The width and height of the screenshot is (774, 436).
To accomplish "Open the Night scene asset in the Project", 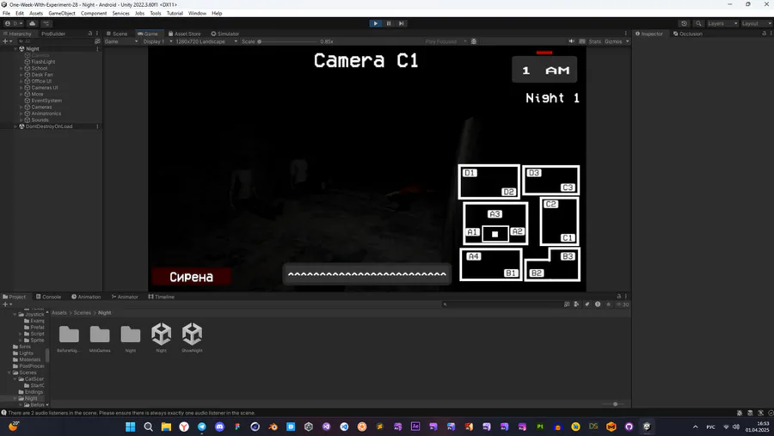I will (161, 338).
